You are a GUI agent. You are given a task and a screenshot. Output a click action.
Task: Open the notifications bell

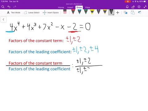[127, 7]
